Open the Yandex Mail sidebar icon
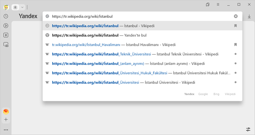Image resolution: width=255 pixels, height=135 pixels. click(x=6, y=112)
